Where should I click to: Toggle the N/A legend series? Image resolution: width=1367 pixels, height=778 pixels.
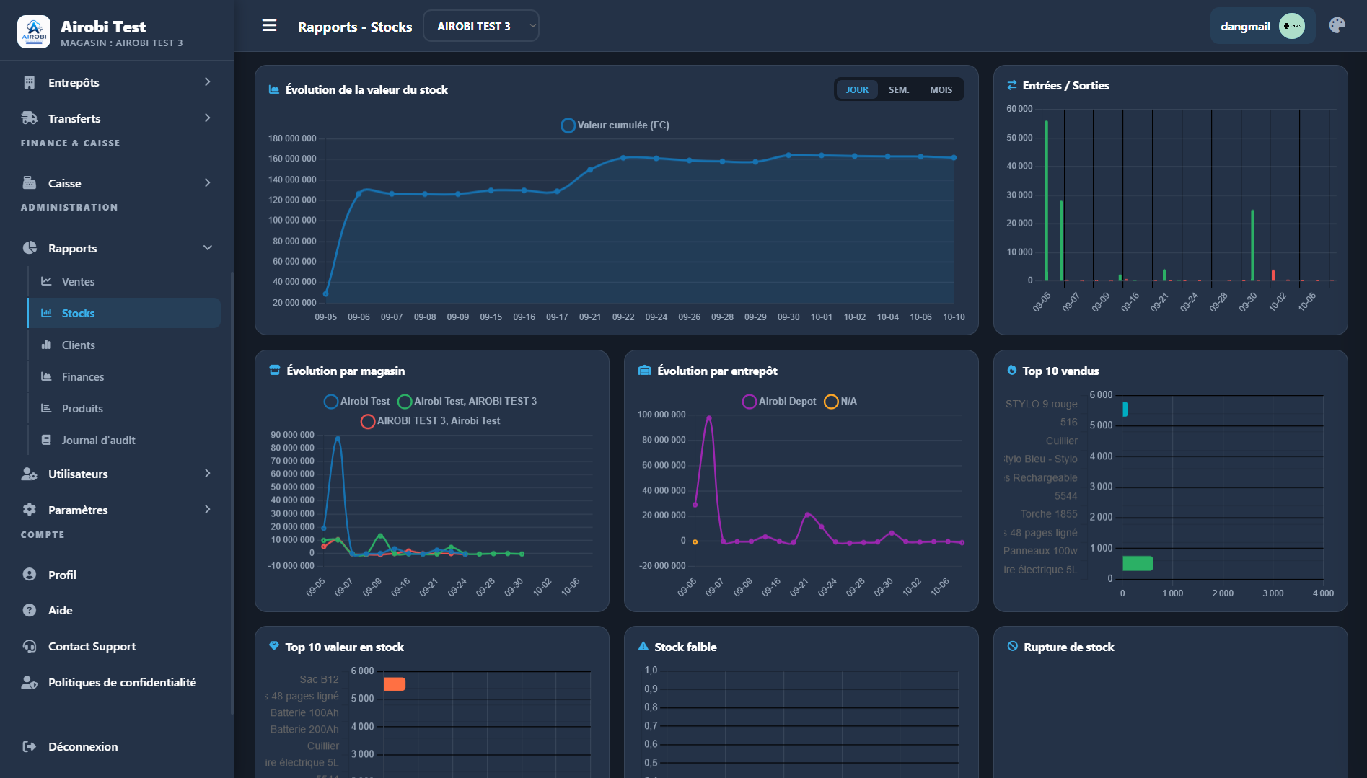[840, 401]
